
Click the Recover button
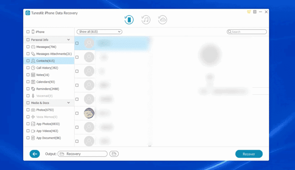[x=249, y=154]
